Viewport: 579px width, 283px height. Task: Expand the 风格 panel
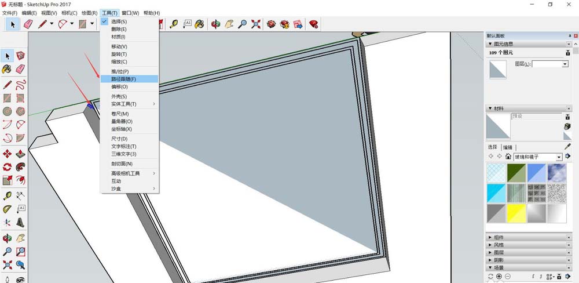pyautogui.click(x=529, y=245)
